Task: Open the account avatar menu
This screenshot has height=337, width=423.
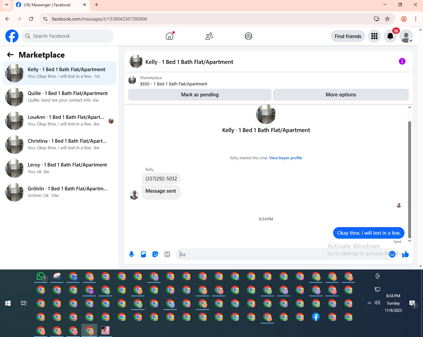Action: click(406, 36)
